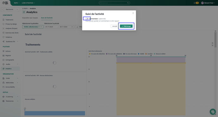Click the Entité building icon
The width and height of the screenshot is (218, 117).
[x=3, y=79]
